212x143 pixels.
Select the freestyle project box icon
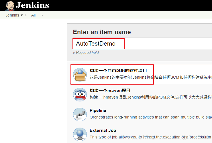pos(80,74)
